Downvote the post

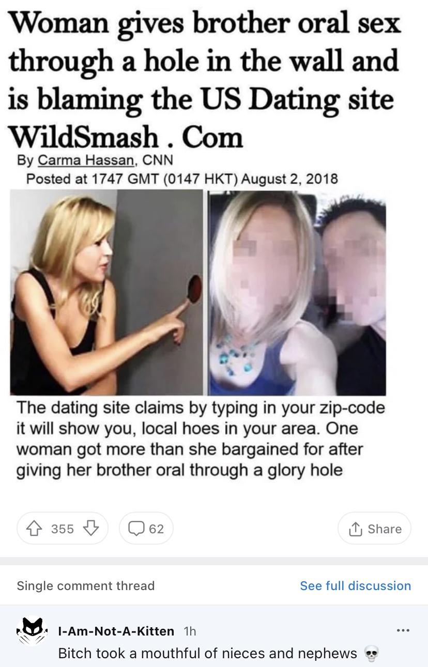90,528
